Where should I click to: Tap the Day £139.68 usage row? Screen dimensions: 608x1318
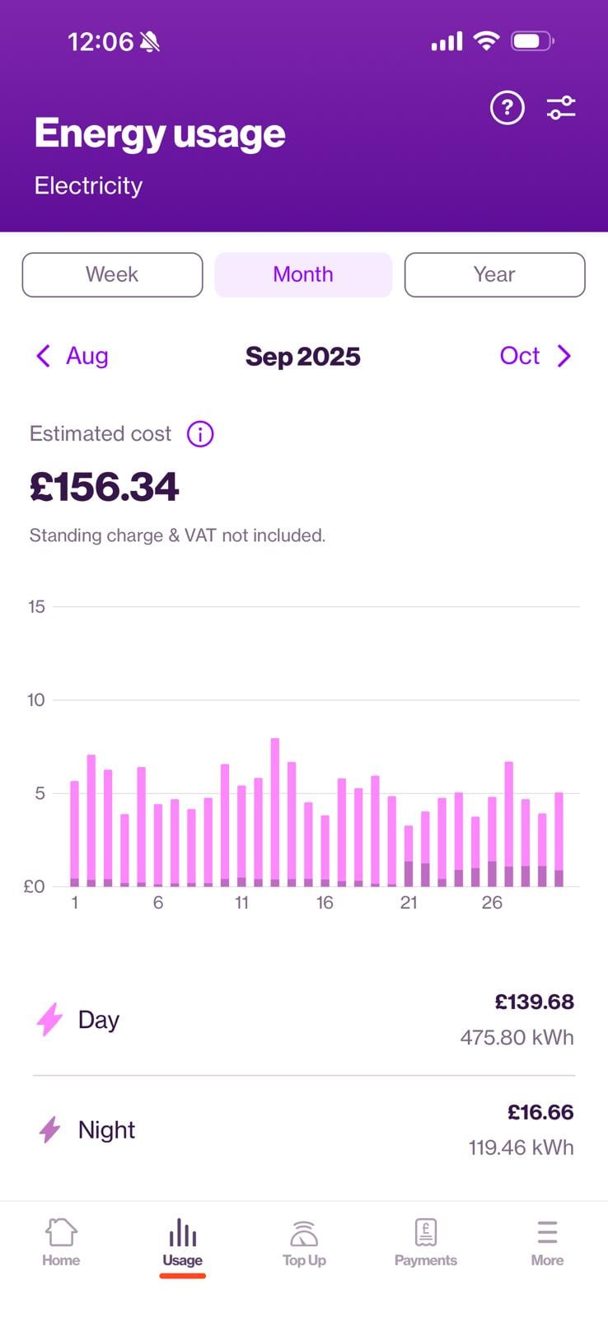point(304,1020)
